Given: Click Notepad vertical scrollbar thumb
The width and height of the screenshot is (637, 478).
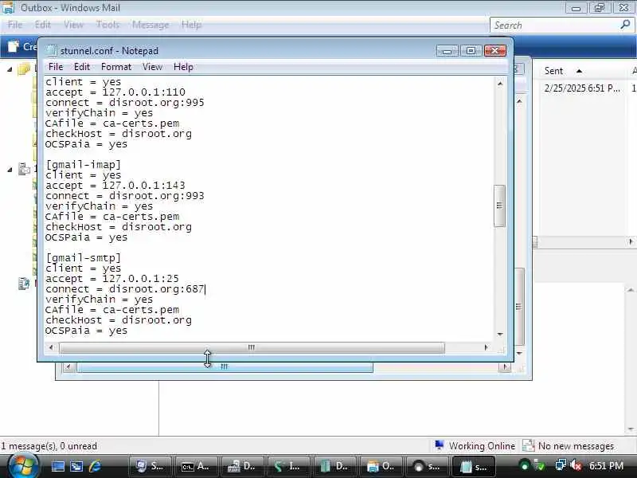Looking at the screenshot, I should (x=500, y=206).
